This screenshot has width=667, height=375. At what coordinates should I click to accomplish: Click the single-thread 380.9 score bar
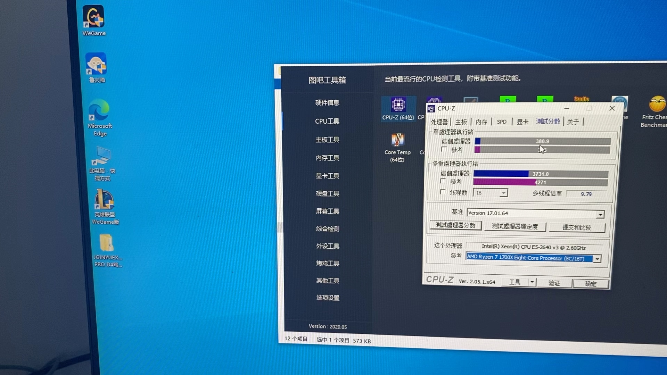click(x=542, y=141)
